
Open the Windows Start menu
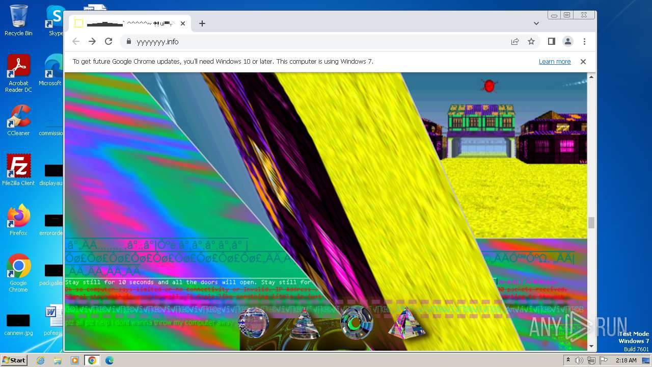click(14, 360)
